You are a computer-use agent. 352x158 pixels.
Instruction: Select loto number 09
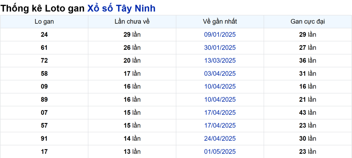click(x=44, y=86)
